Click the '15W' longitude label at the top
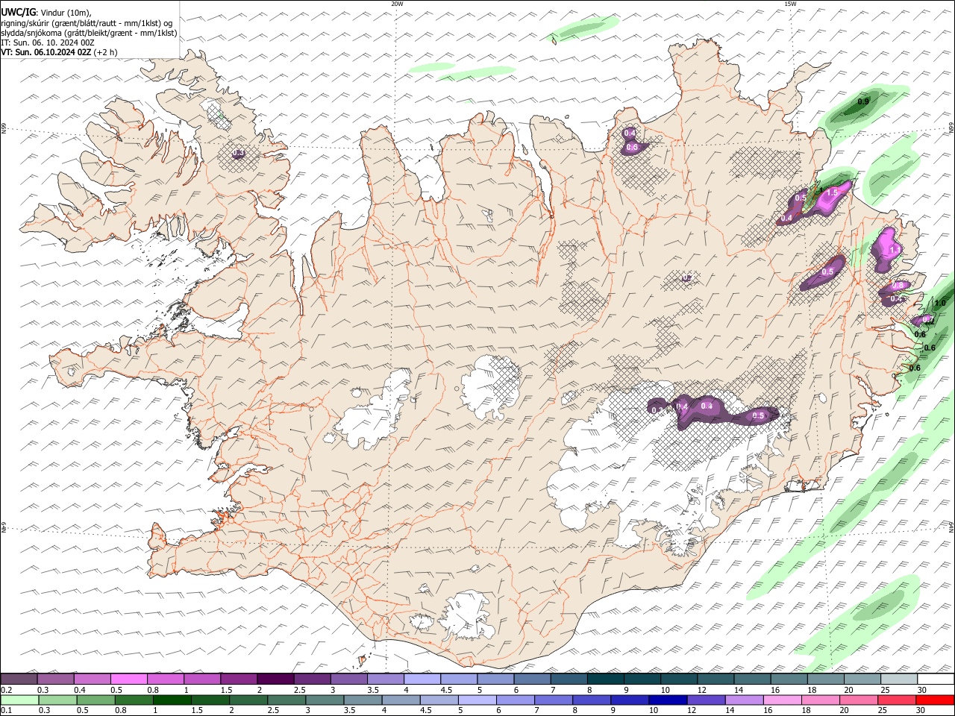Screen dimensions: 955x716 [790, 4]
